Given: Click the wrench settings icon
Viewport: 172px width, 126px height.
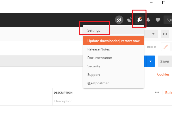Looking at the screenshot, I should tap(139, 20).
